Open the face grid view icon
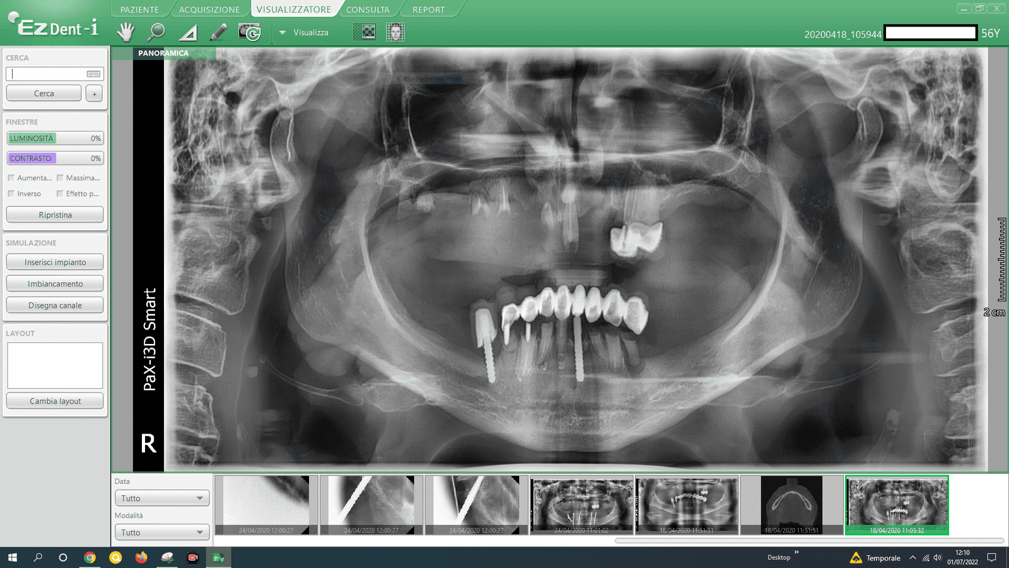This screenshot has width=1009, height=568. coord(395,32)
